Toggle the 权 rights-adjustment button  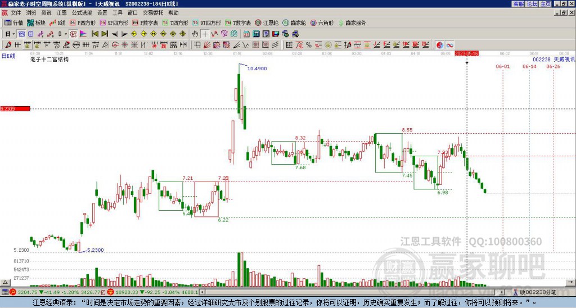tap(73, 34)
